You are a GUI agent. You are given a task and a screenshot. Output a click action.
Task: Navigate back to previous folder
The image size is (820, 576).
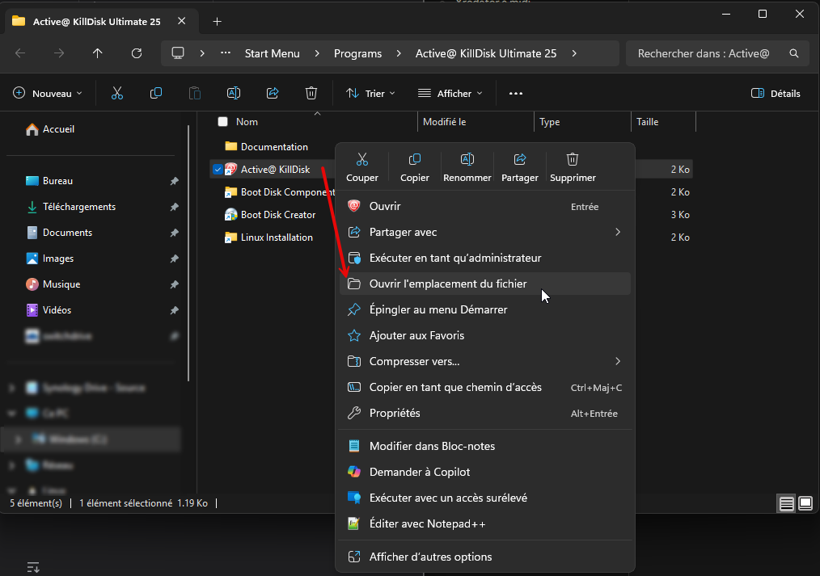click(20, 53)
